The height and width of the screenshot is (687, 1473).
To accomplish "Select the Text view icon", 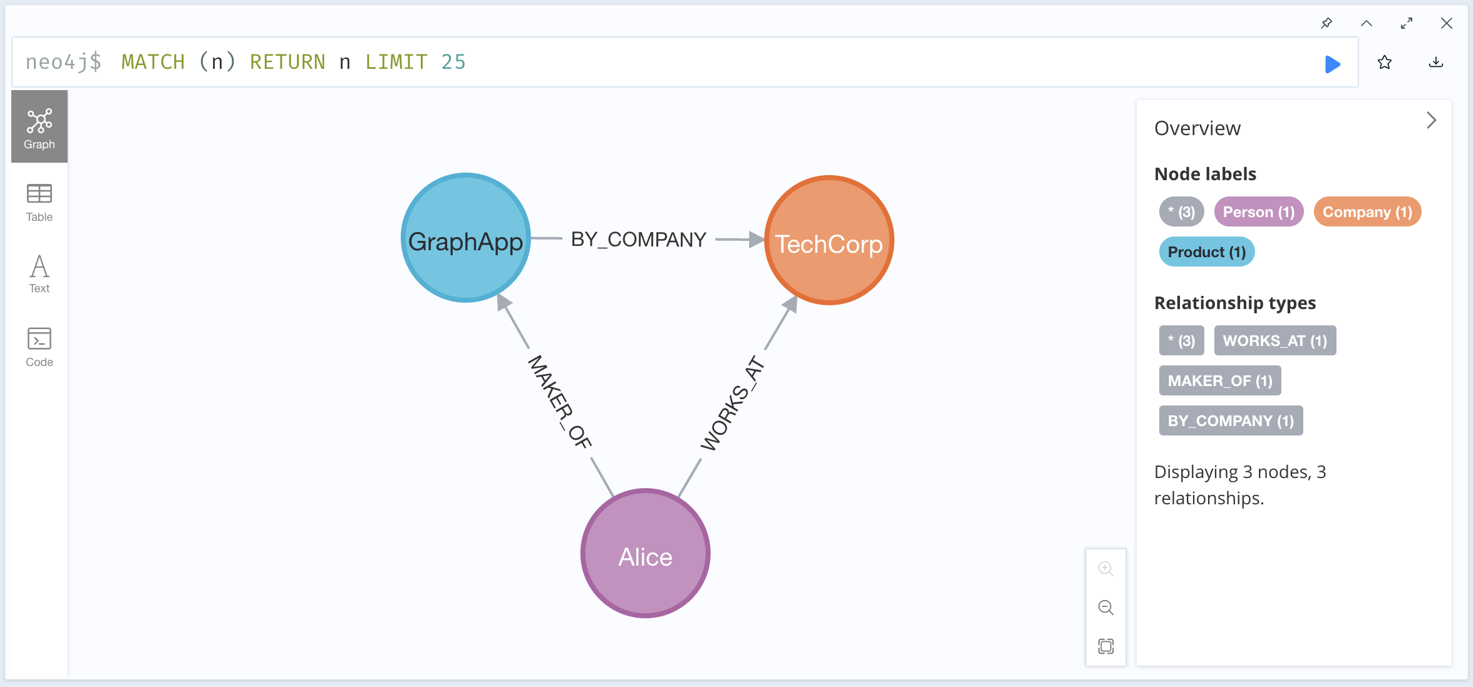I will coord(39,272).
